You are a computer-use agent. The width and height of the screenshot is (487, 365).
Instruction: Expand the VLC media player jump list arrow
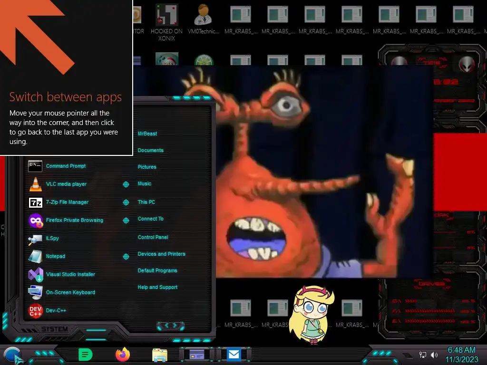(126, 184)
